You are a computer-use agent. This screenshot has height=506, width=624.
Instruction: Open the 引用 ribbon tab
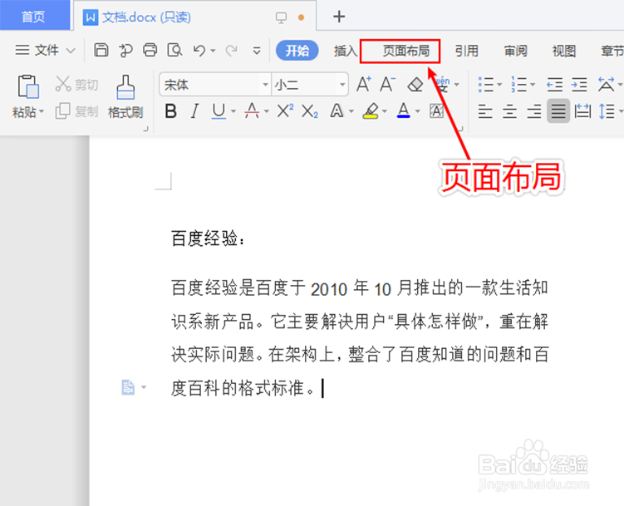point(467,51)
